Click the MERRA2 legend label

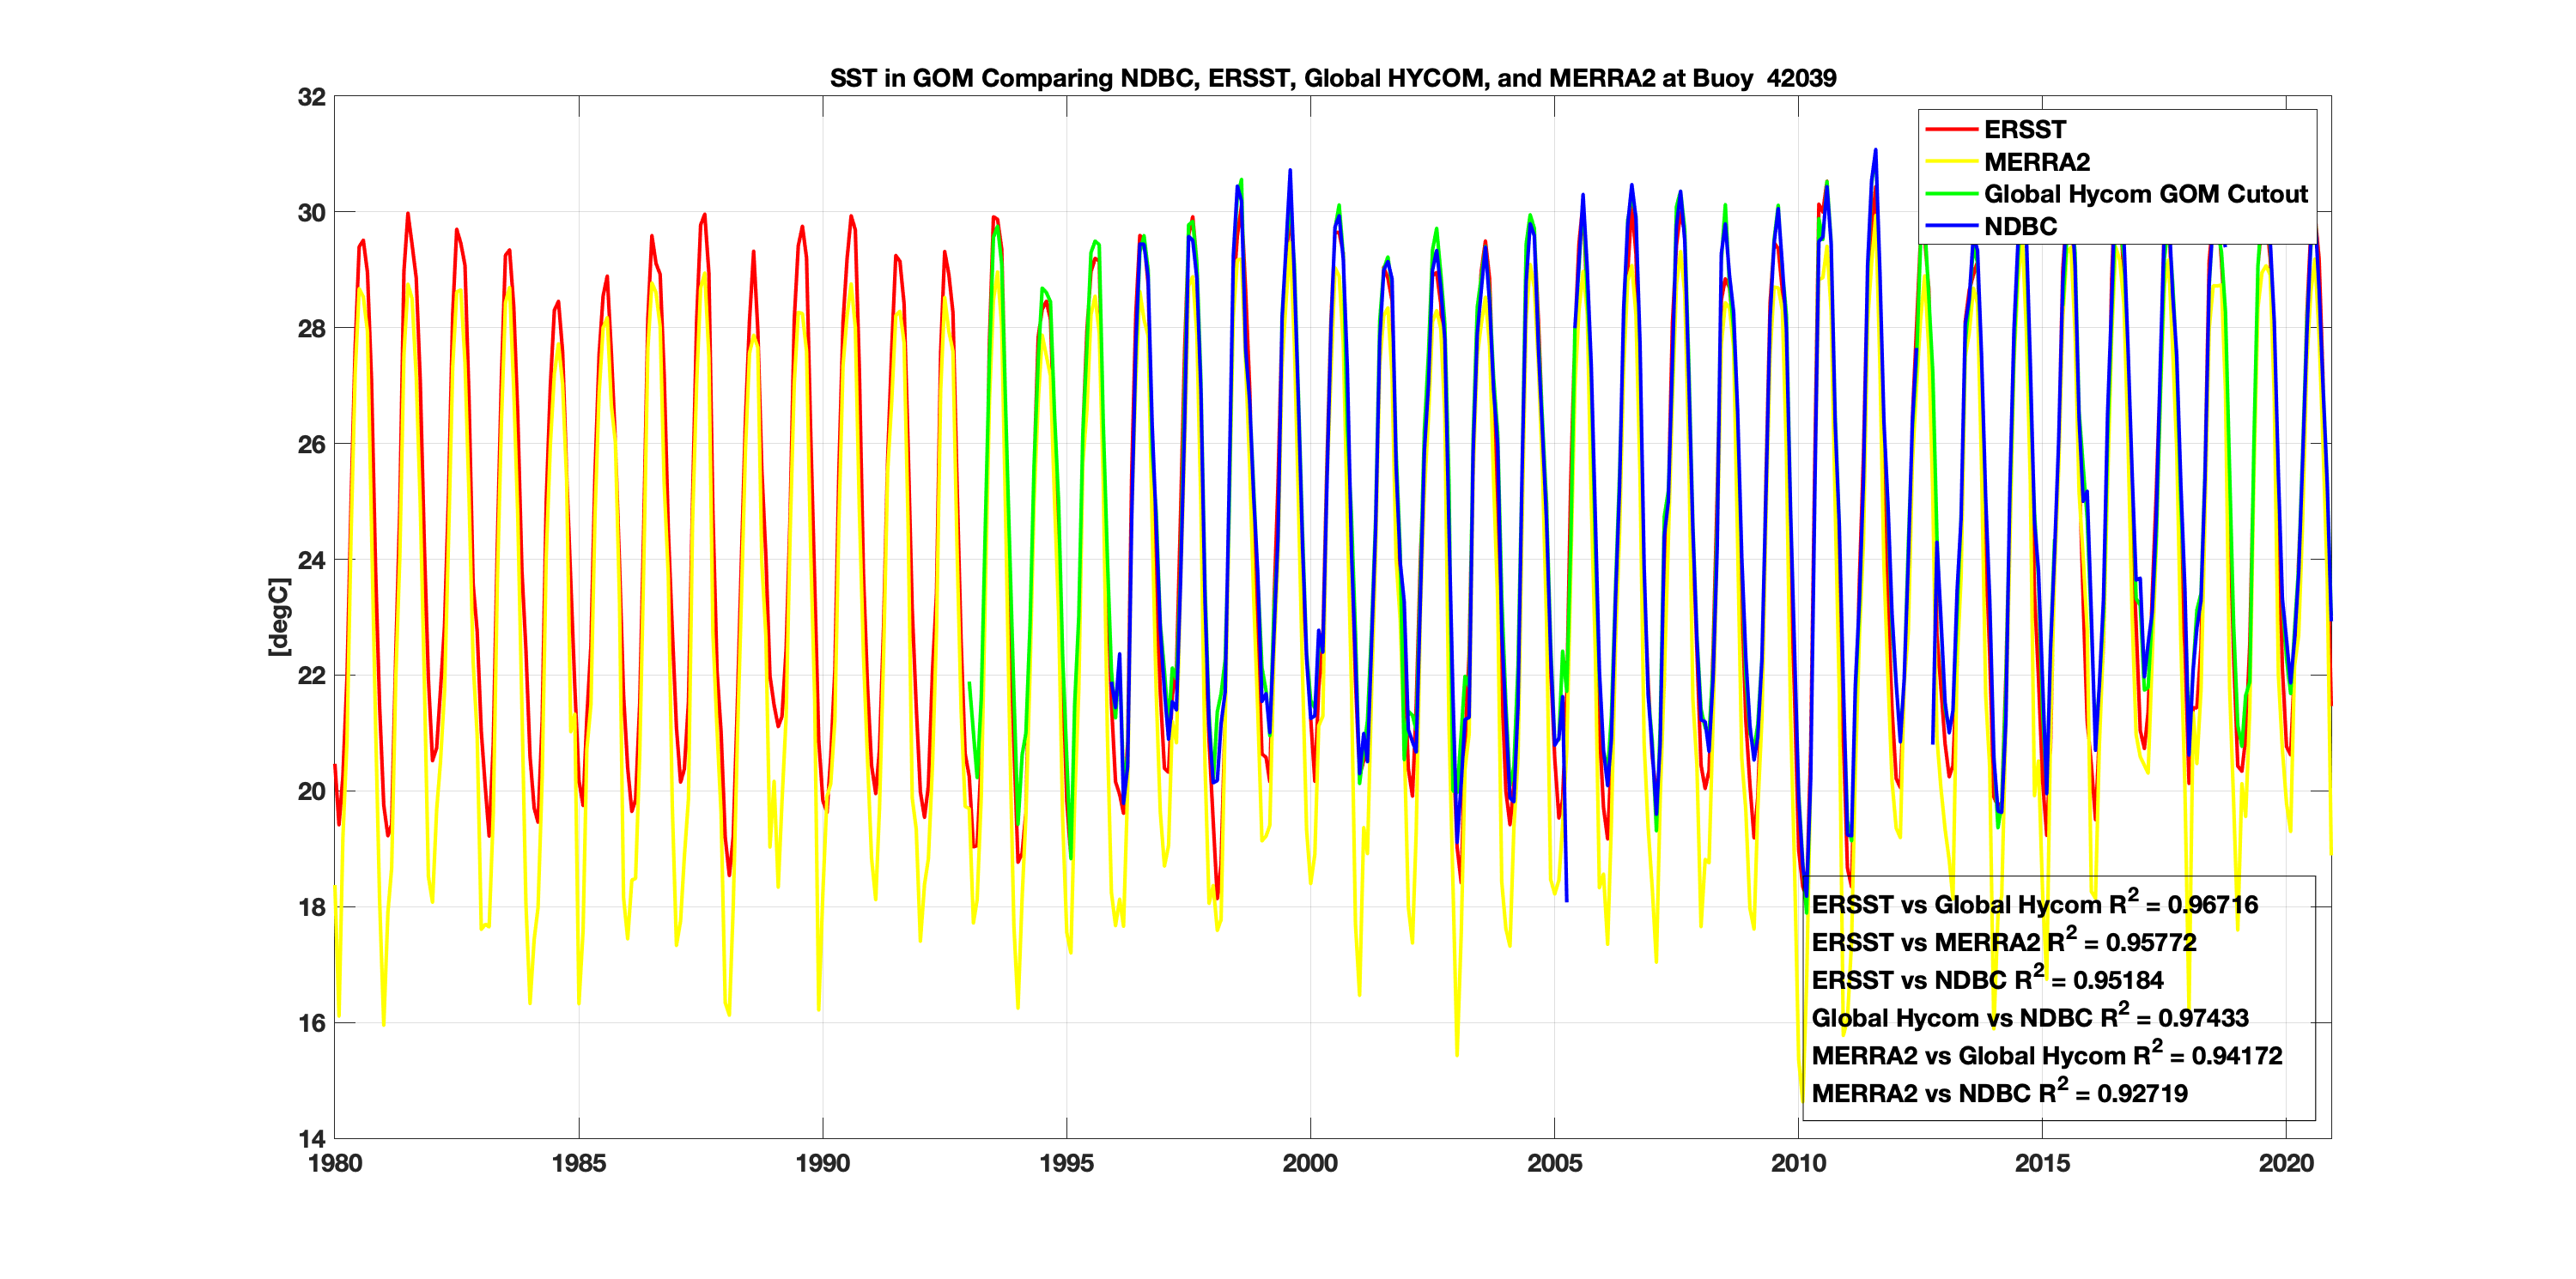point(2036,162)
